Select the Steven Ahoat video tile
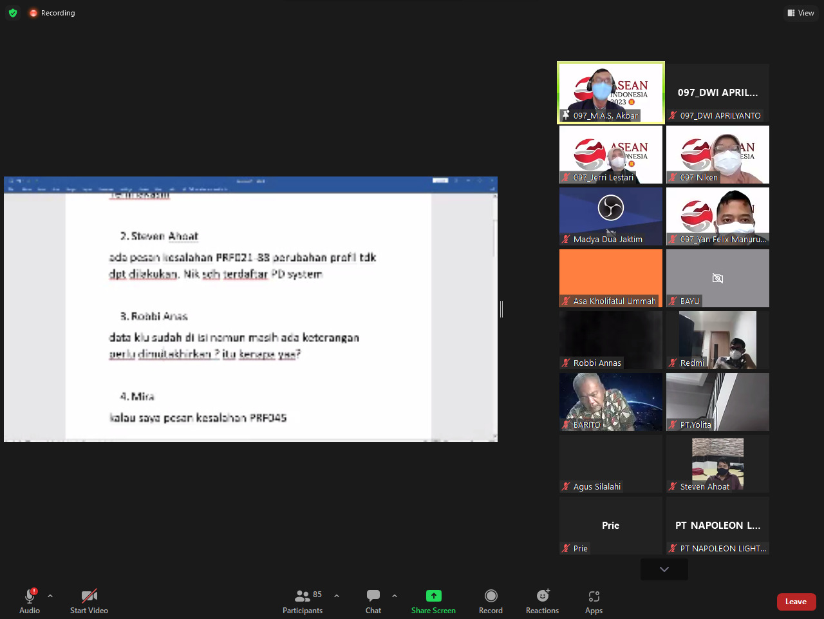 717,464
